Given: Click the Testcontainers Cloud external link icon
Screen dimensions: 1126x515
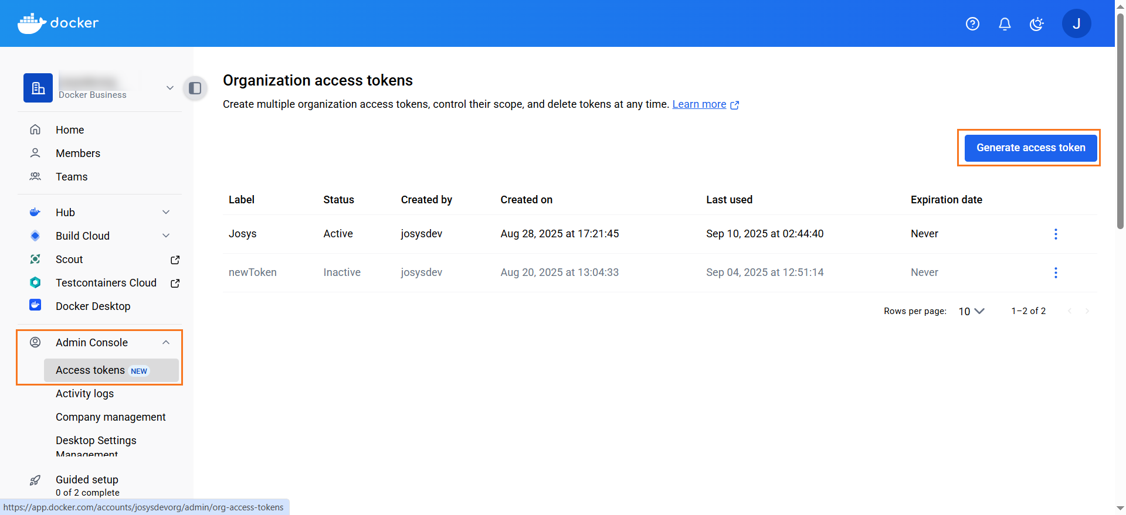Looking at the screenshot, I should click(x=175, y=283).
